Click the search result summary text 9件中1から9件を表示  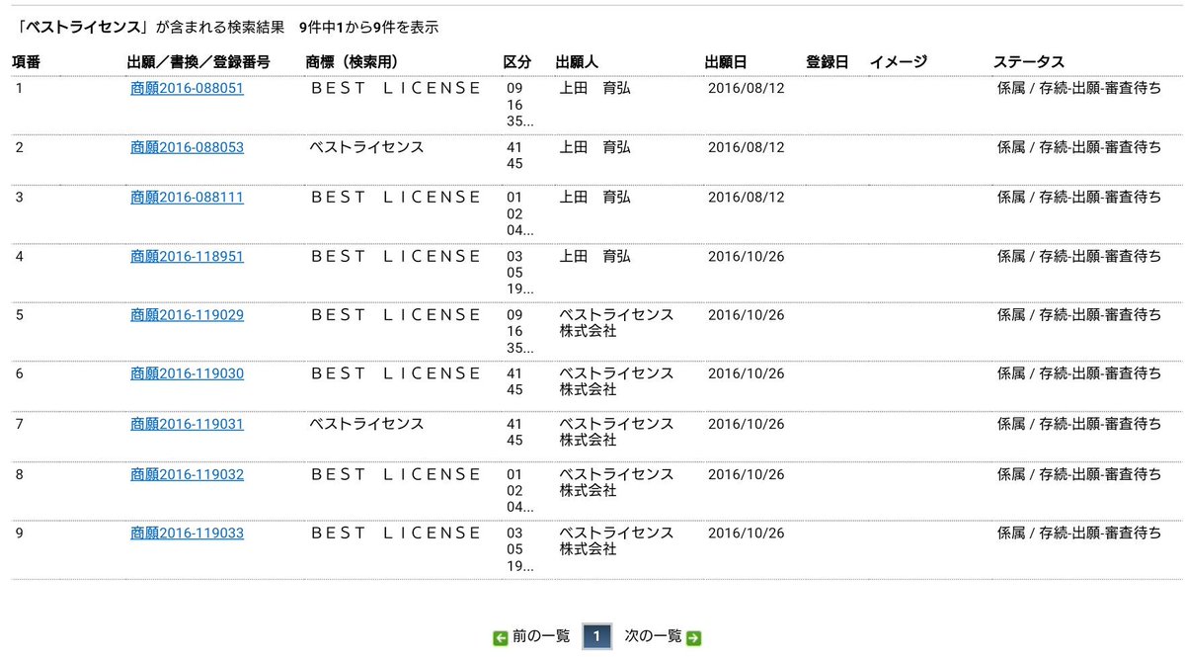click(369, 28)
